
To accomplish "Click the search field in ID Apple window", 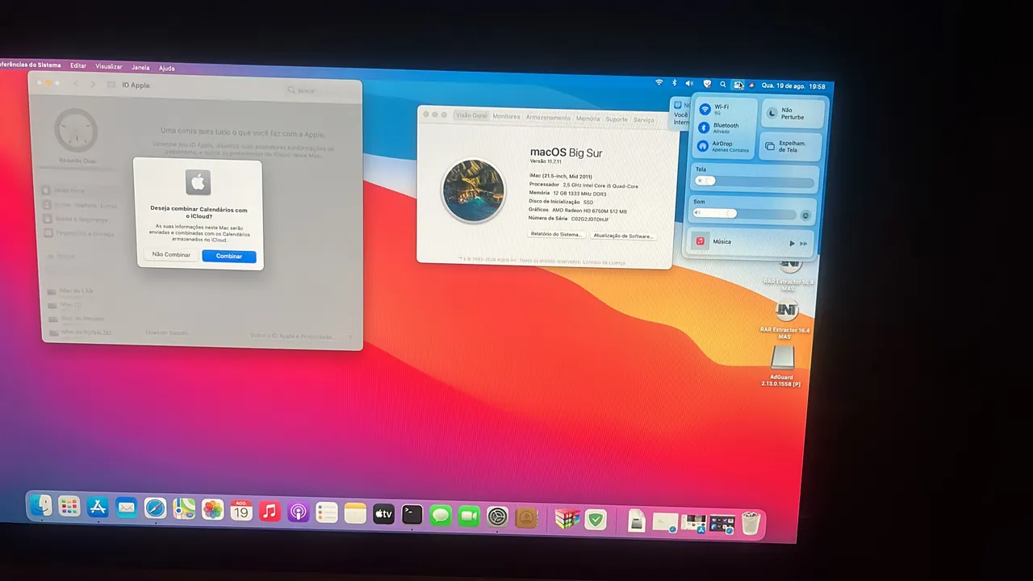I will [x=321, y=90].
